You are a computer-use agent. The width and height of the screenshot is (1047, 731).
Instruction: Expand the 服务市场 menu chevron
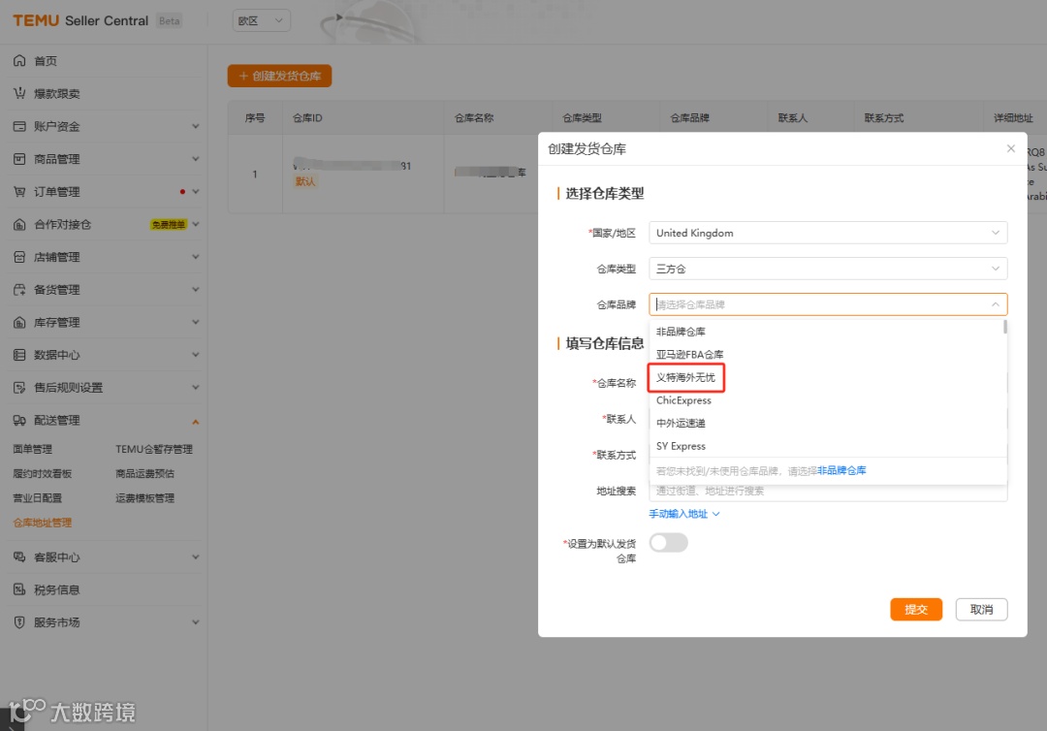pyautogui.click(x=196, y=622)
